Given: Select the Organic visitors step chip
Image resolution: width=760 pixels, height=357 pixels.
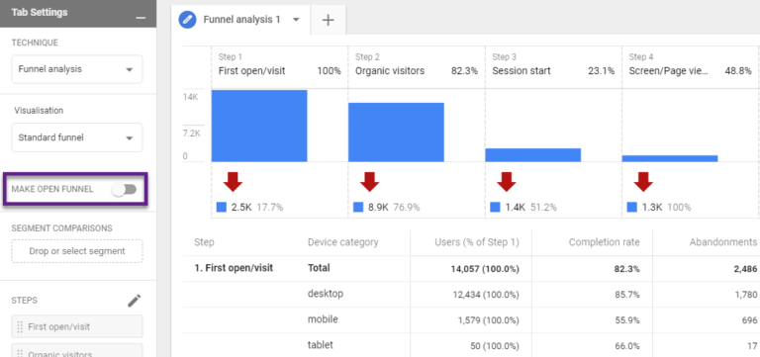Looking at the screenshot, I should tap(77, 351).
